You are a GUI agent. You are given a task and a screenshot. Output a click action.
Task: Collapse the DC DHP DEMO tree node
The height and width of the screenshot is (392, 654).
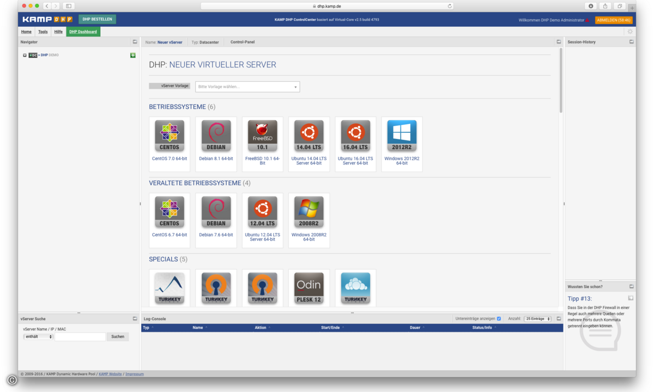point(25,56)
